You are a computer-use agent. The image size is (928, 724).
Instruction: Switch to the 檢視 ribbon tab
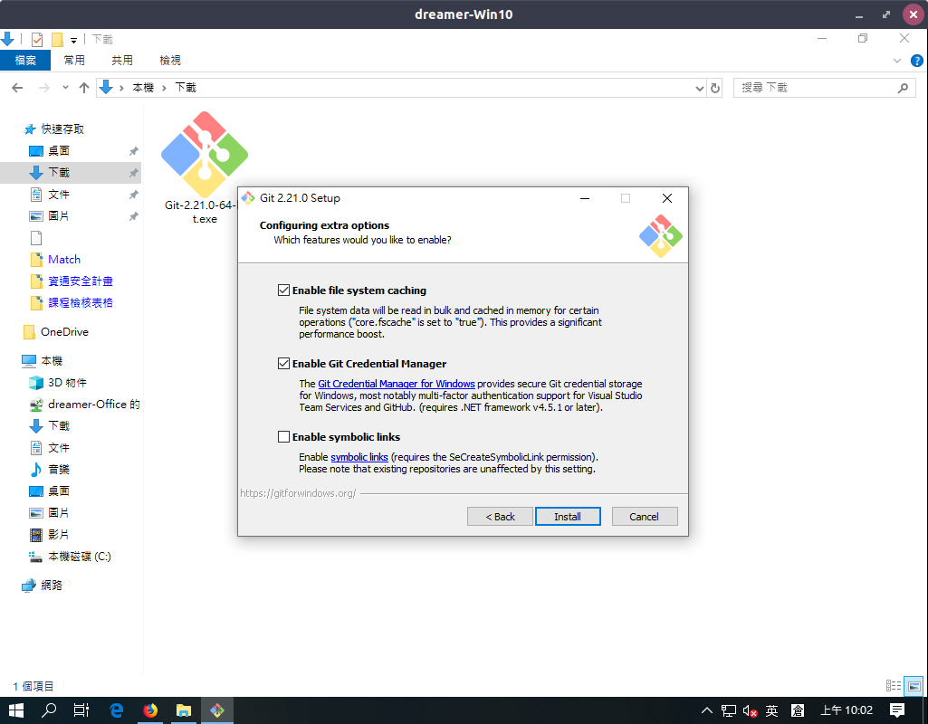(170, 61)
